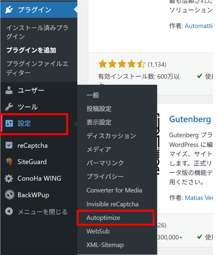Image resolution: width=221 pixels, height=255 pixels.
Task: Open Invisible reCaptcha settings
Action: (112, 204)
